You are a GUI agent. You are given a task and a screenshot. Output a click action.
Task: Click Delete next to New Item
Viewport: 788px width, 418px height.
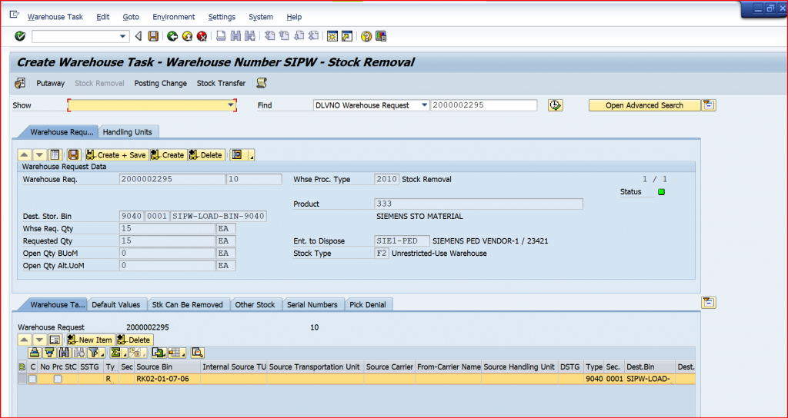click(x=135, y=340)
